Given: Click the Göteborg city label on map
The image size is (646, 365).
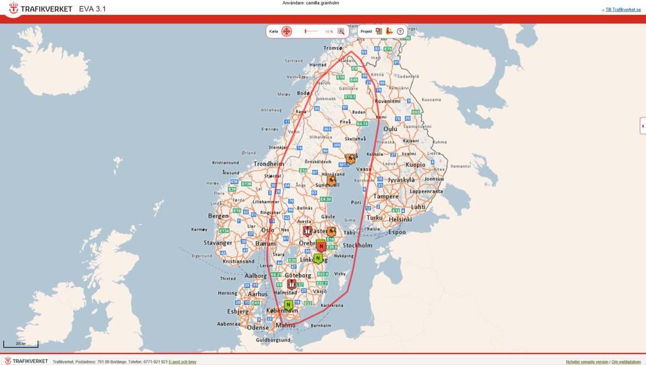Looking at the screenshot, I should [298, 275].
